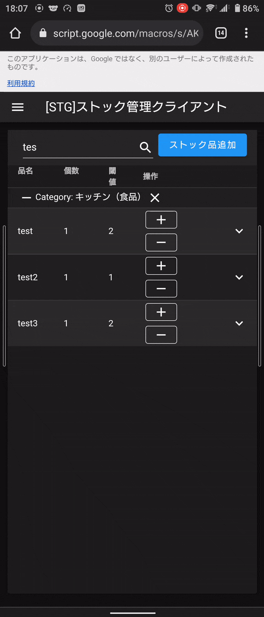The height and width of the screenshot is (617, 264).
Task: Expand details for item test
Action: point(239,231)
